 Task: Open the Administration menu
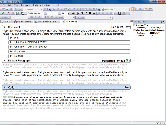pos(47,5)
